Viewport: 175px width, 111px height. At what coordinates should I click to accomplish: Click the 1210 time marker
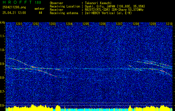point(169,24)
